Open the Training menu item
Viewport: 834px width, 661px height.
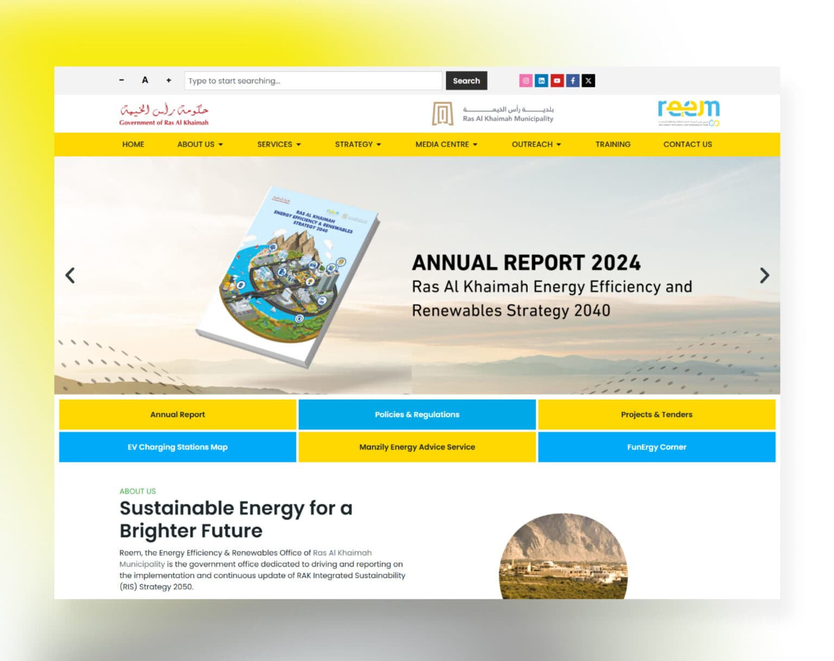(612, 144)
